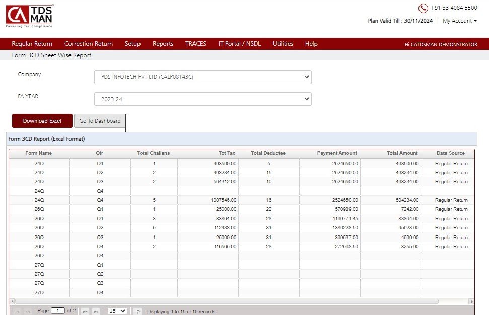Image resolution: width=489 pixels, height=315 pixels.
Task: Jump to the last page of records
Action: point(96,311)
